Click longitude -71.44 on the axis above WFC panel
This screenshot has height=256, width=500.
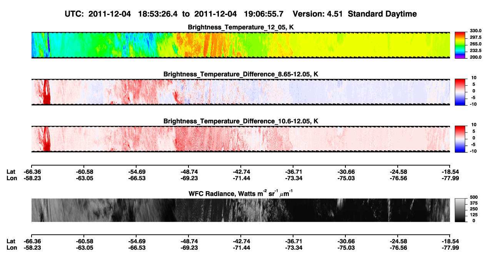pyautogui.click(x=241, y=178)
